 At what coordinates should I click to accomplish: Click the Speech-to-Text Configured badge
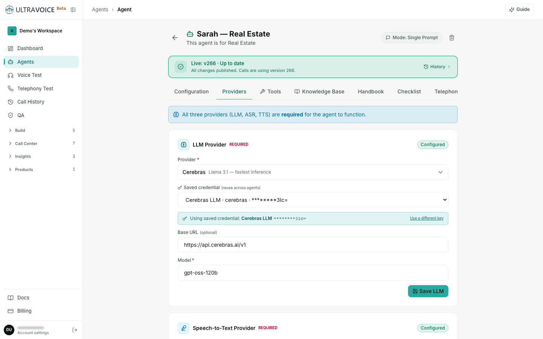[433, 328]
